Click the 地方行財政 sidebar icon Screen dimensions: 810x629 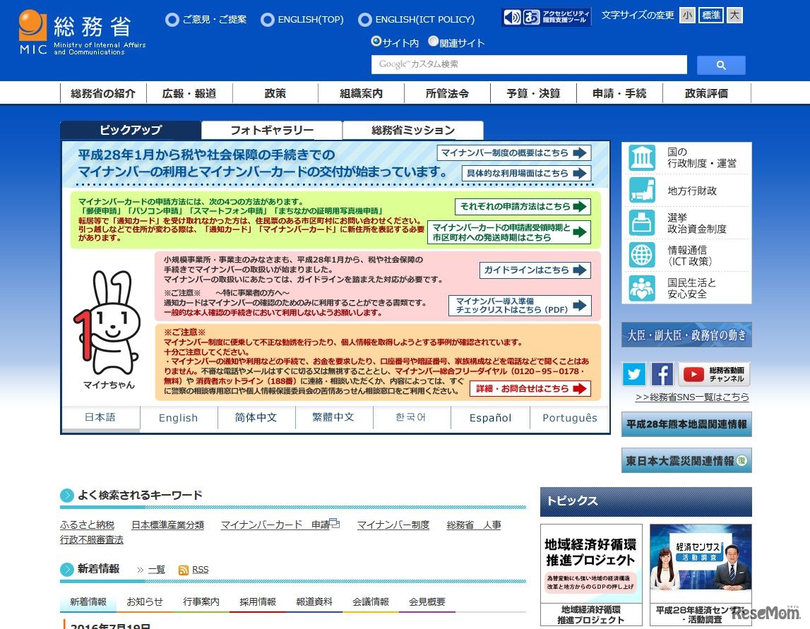point(641,190)
